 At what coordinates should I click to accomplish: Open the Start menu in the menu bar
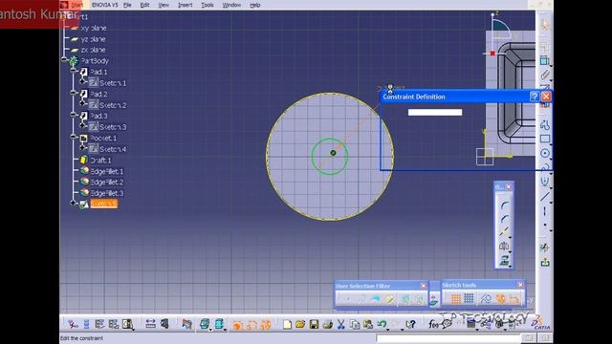(x=76, y=5)
